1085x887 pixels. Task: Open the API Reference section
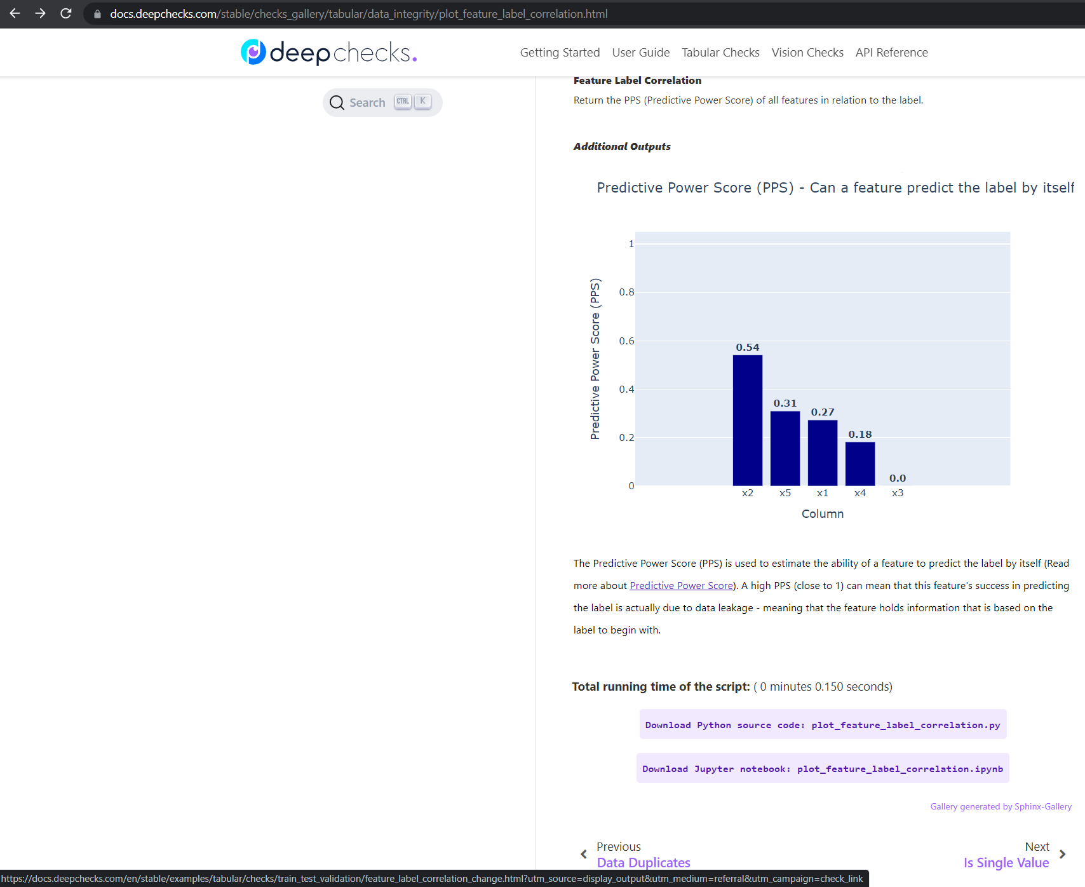point(891,52)
